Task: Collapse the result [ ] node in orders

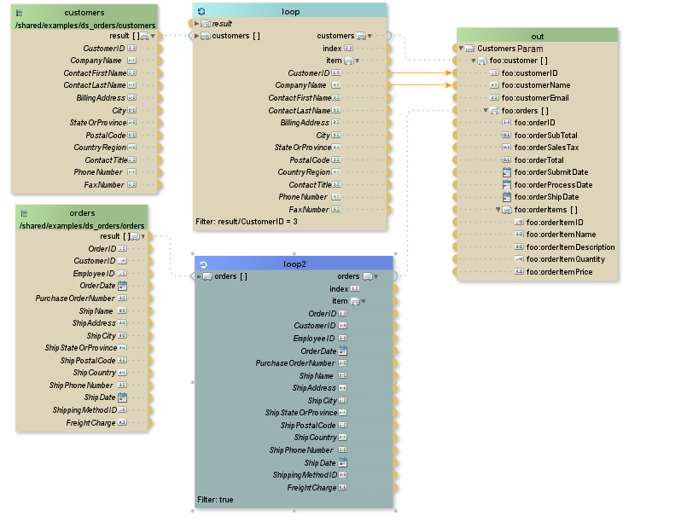Action: pos(143,236)
